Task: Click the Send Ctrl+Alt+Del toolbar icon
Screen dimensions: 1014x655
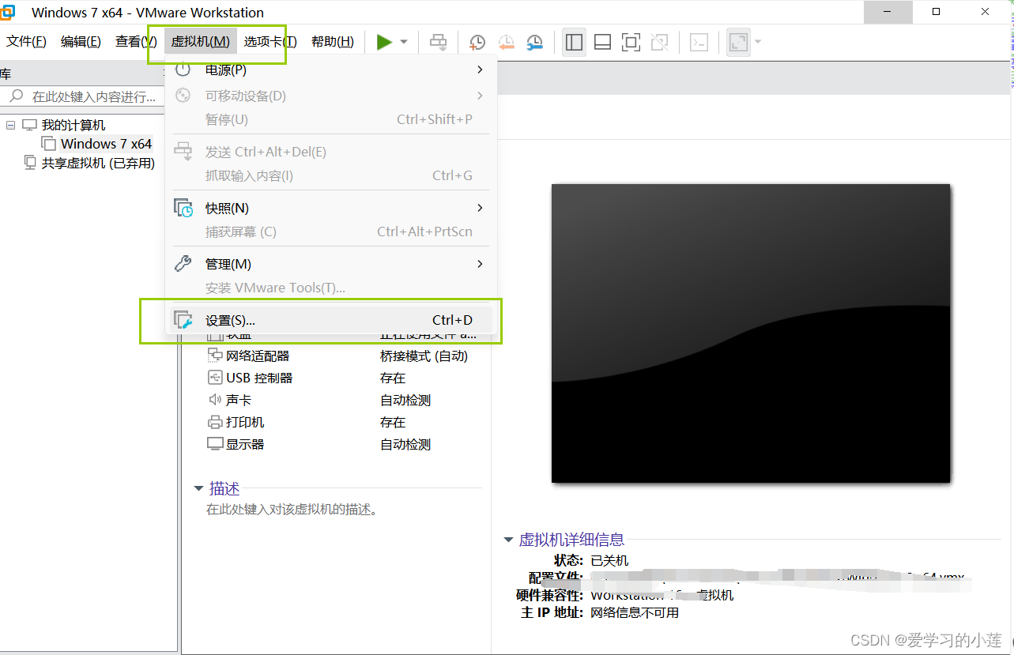Action: click(x=438, y=42)
